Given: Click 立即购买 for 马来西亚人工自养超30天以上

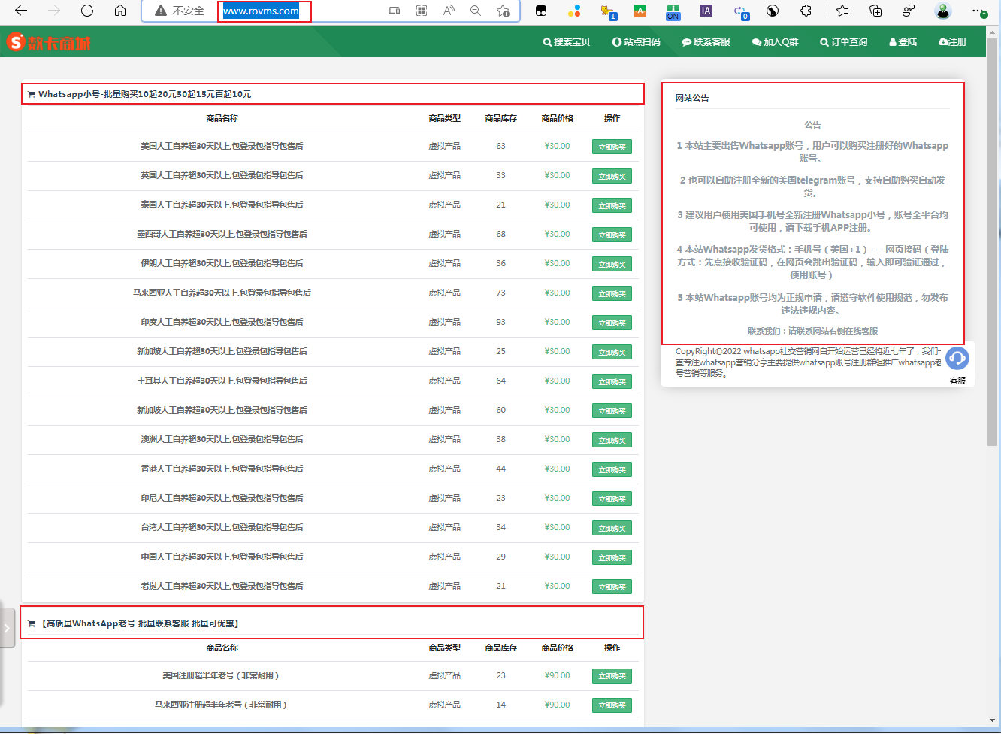Looking at the screenshot, I should pyautogui.click(x=612, y=294).
